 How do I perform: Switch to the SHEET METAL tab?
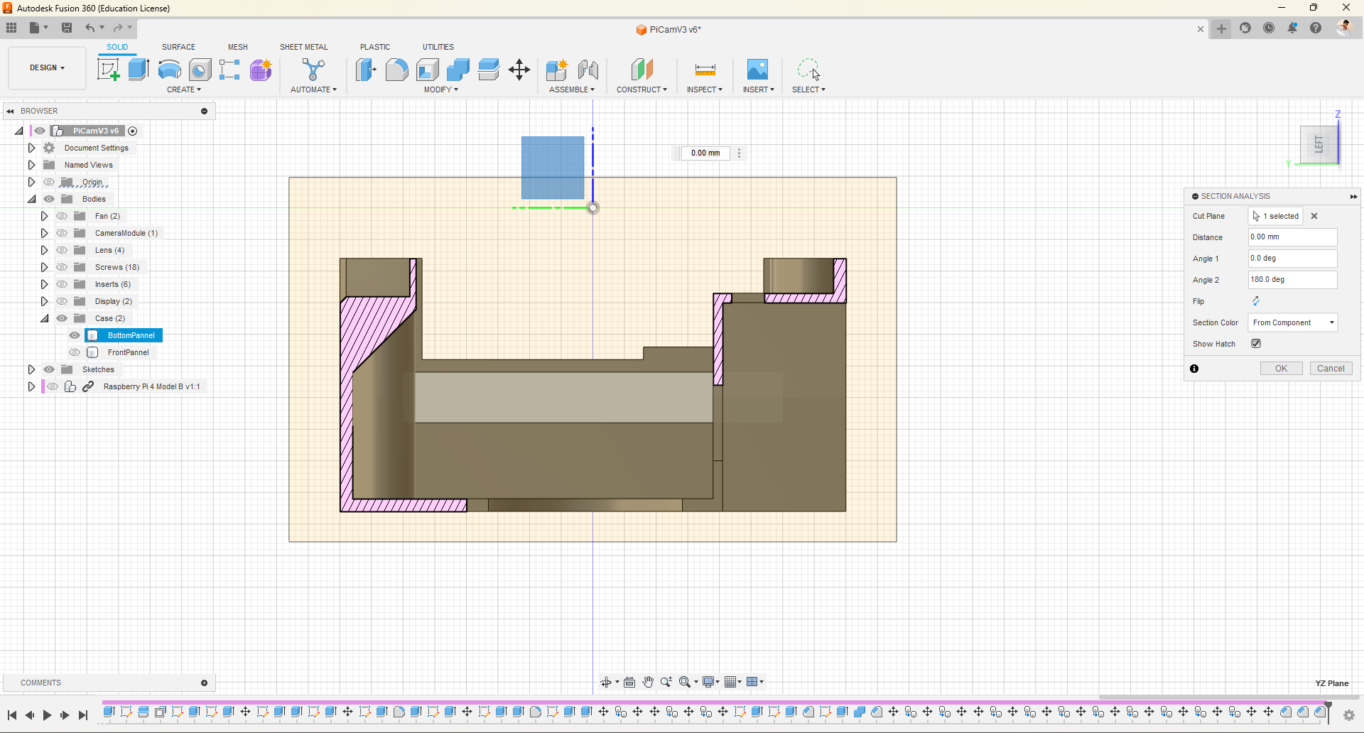pyautogui.click(x=304, y=47)
